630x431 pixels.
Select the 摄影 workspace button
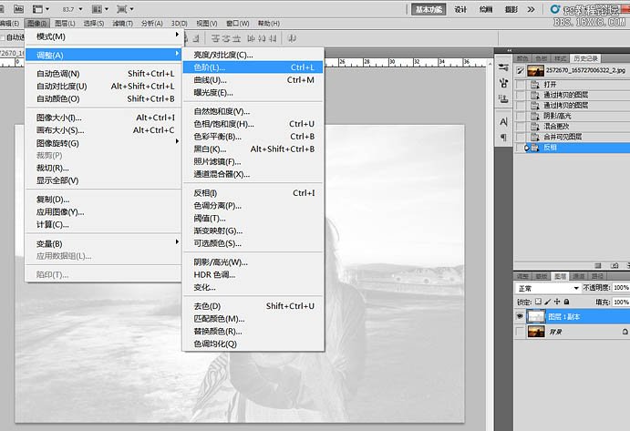coord(511,9)
